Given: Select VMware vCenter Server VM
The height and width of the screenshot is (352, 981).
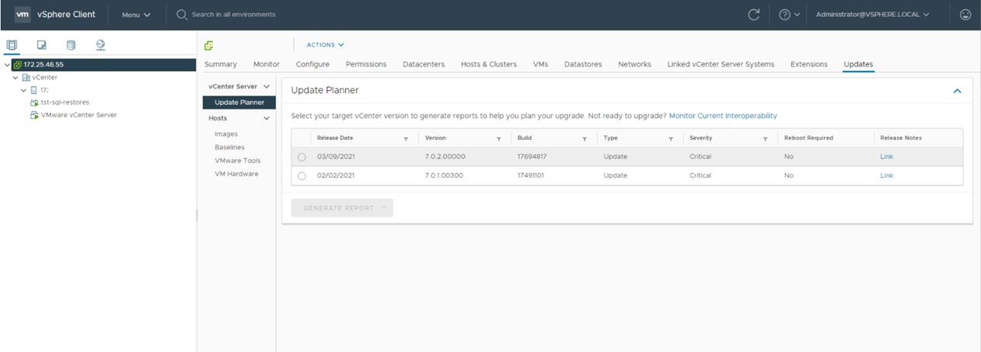Looking at the screenshot, I should pyautogui.click(x=79, y=115).
